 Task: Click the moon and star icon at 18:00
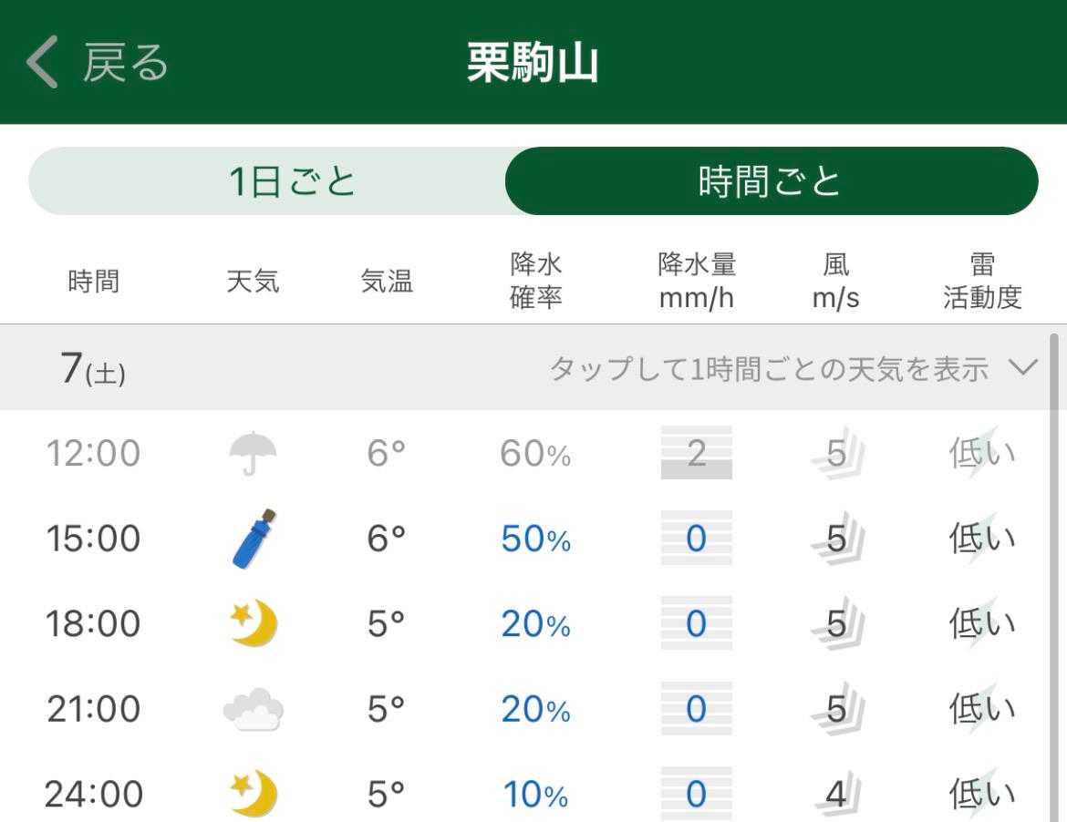[x=253, y=624]
